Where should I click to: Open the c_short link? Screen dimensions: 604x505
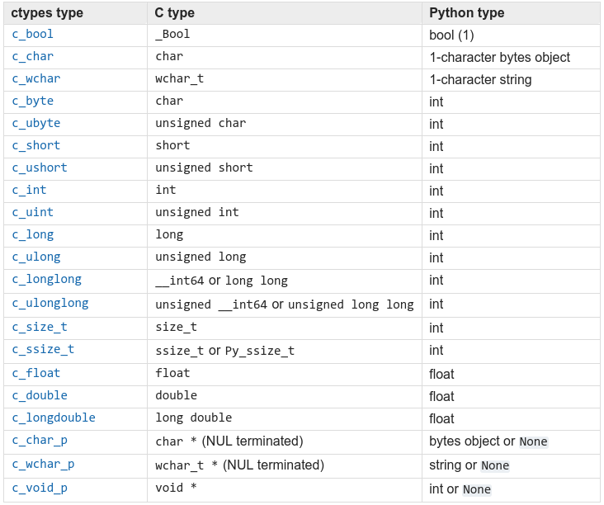click(x=36, y=146)
